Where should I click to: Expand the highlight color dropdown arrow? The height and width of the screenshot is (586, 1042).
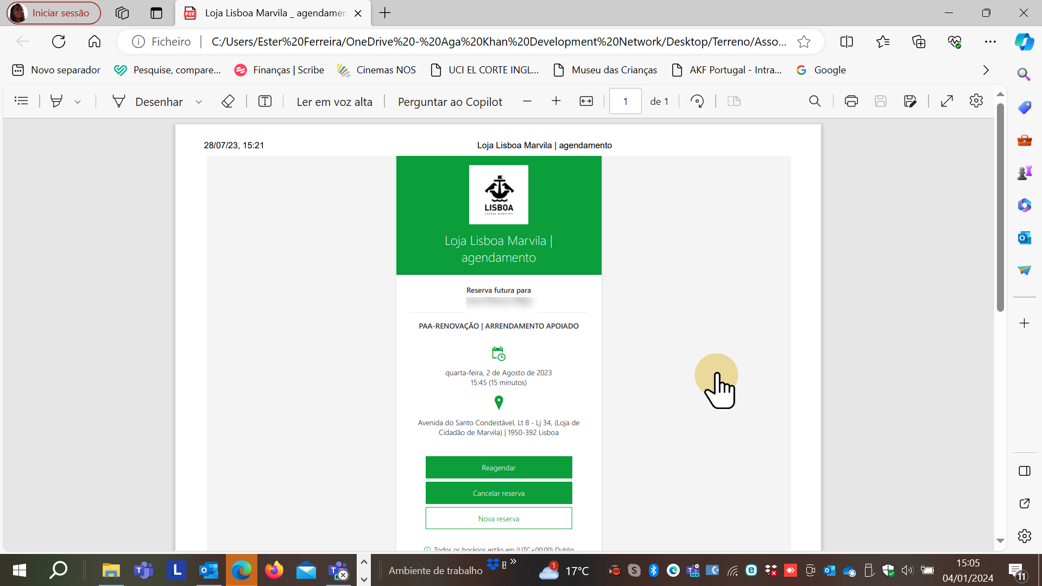(78, 102)
